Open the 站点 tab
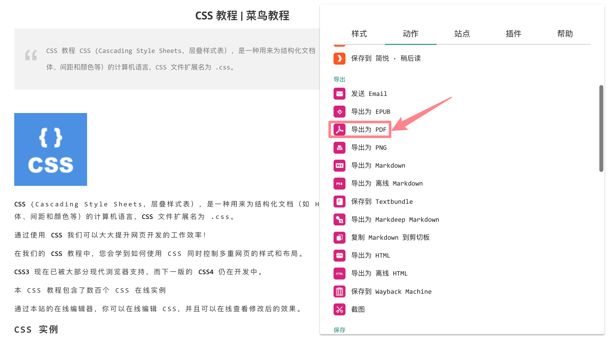The image size is (613, 341). [462, 34]
